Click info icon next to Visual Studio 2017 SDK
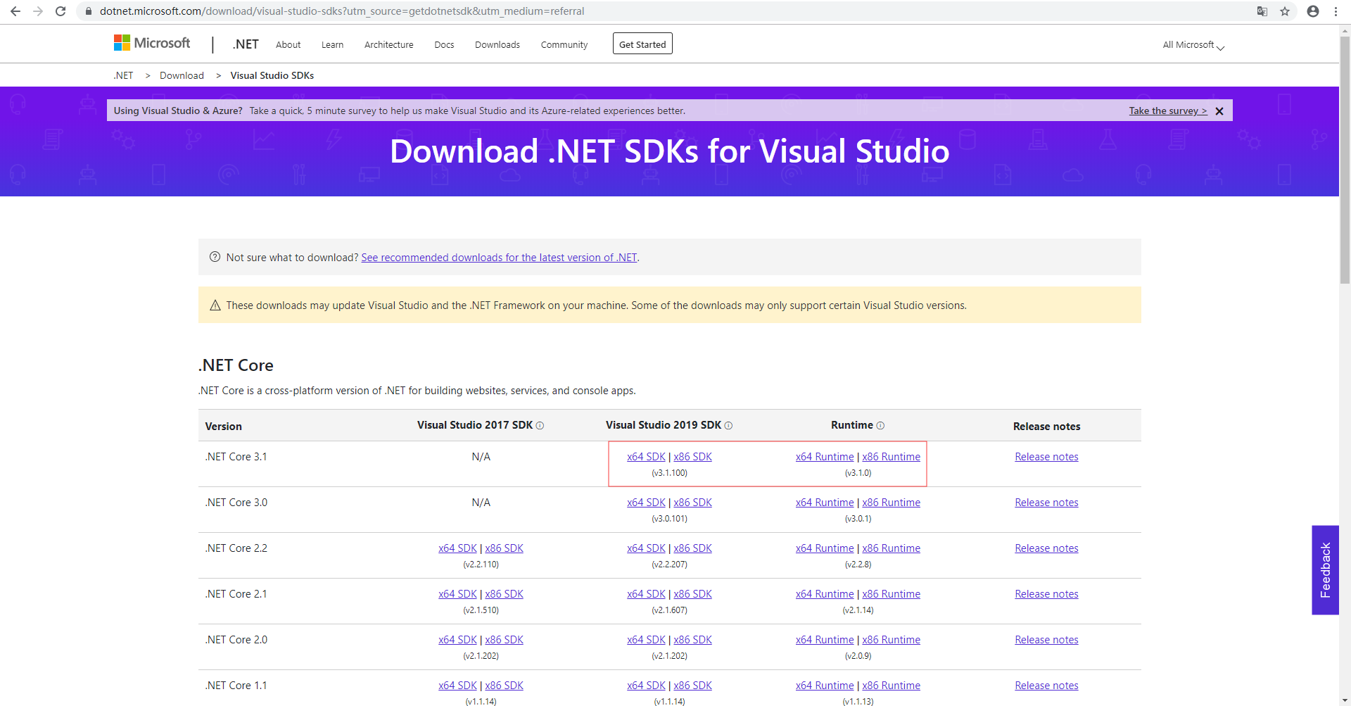 [540, 426]
